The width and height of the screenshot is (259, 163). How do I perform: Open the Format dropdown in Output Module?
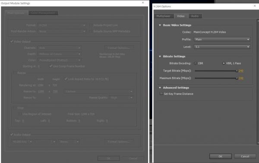(62, 25)
